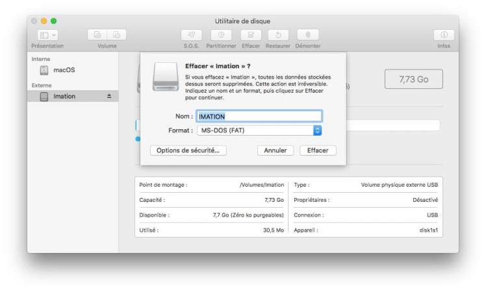Click the add Volume toolbar icon
Image resolution: width=486 pixels, height=292 pixels.
pos(97,34)
